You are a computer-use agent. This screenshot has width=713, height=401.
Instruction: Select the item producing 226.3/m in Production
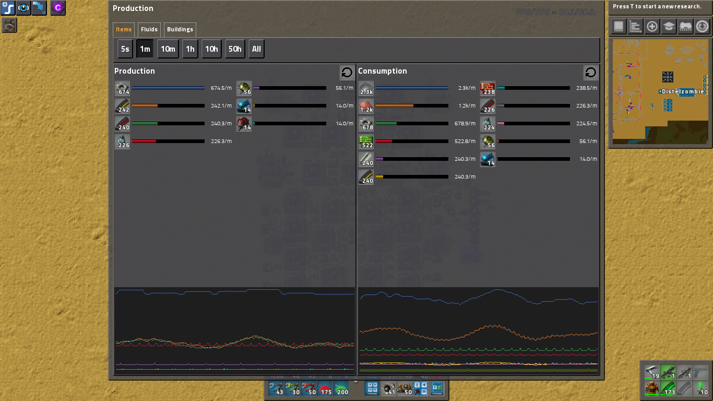click(123, 141)
